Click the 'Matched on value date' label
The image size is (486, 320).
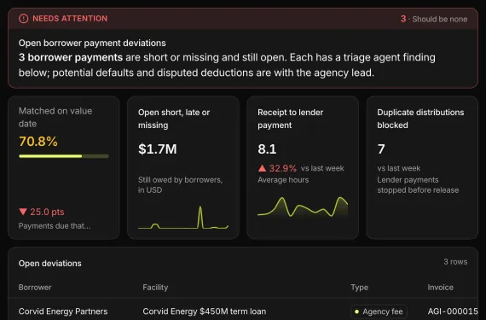point(55,117)
